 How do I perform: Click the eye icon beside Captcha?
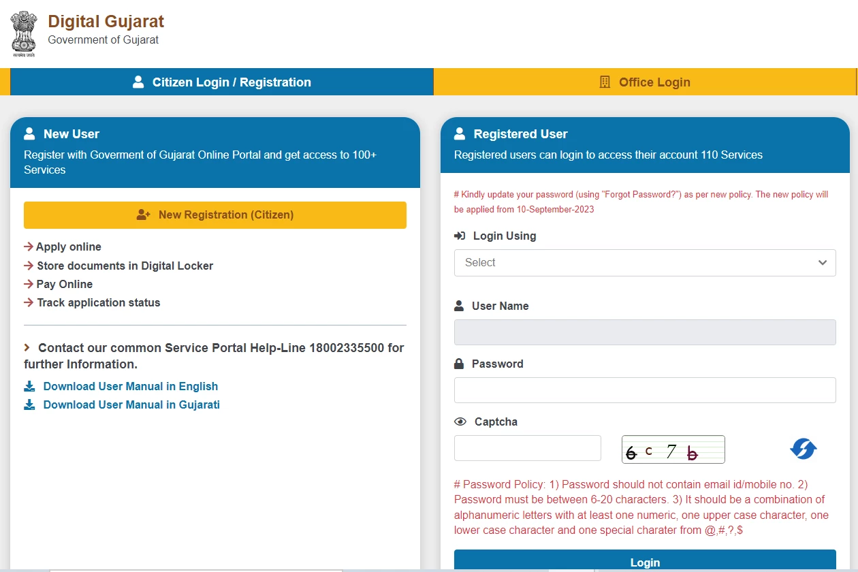[x=460, y=422]
